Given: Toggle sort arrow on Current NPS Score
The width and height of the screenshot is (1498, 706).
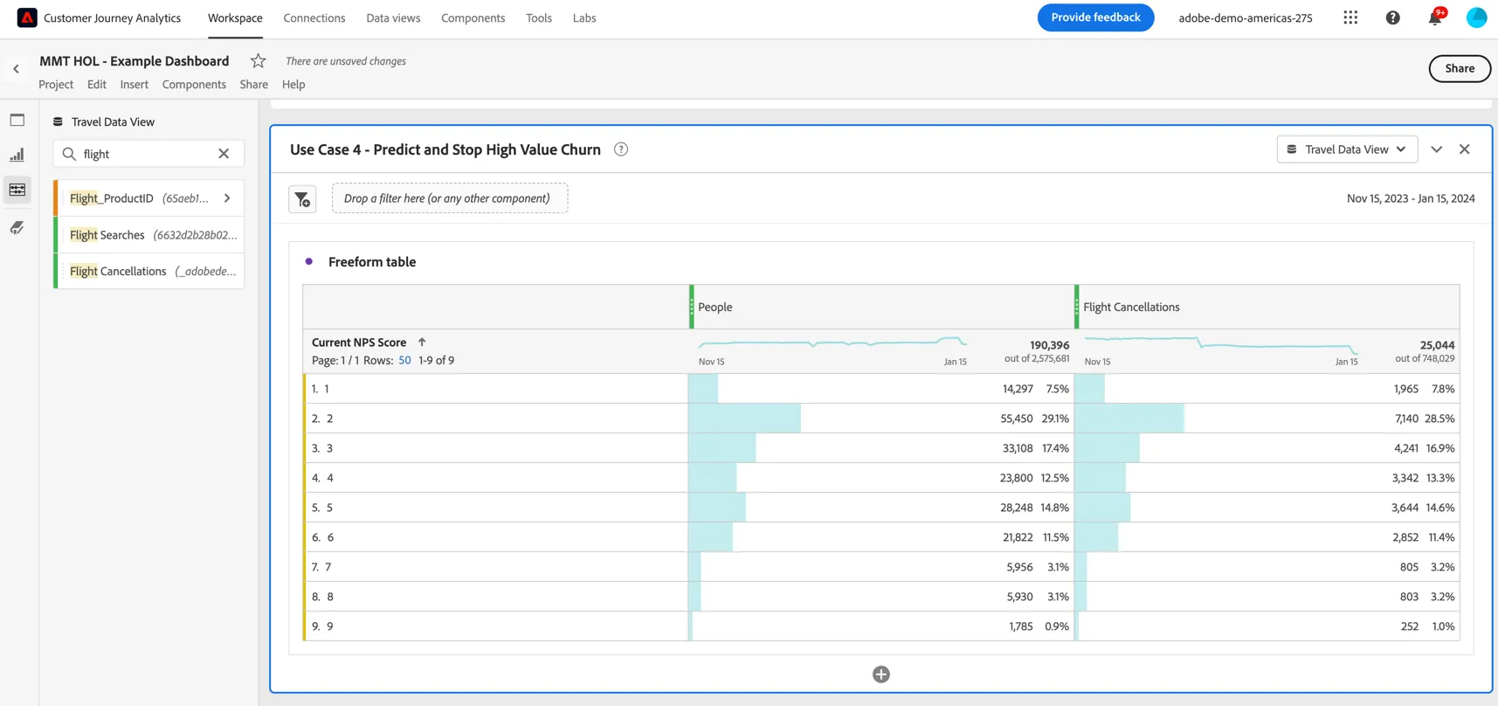Looking at the screenshot, I should [x=422, y=343].
